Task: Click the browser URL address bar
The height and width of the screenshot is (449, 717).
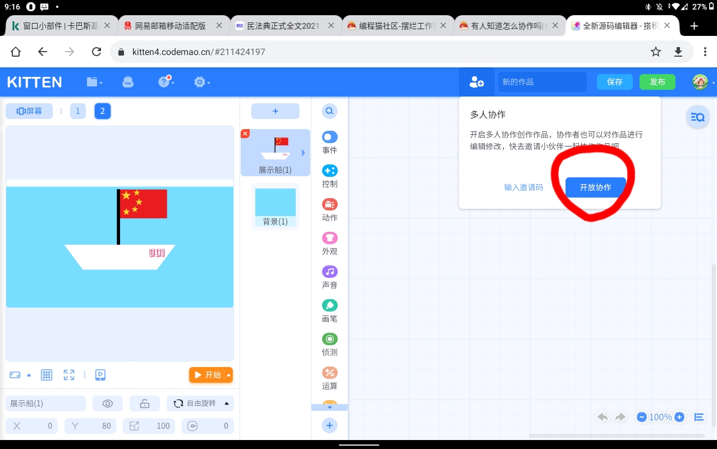Action: pyautogui.click(x=379, y=52)
